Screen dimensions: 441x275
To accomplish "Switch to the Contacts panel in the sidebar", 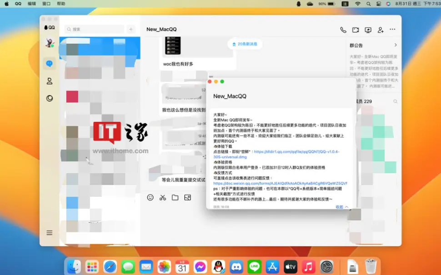I will tap(50, 81).
